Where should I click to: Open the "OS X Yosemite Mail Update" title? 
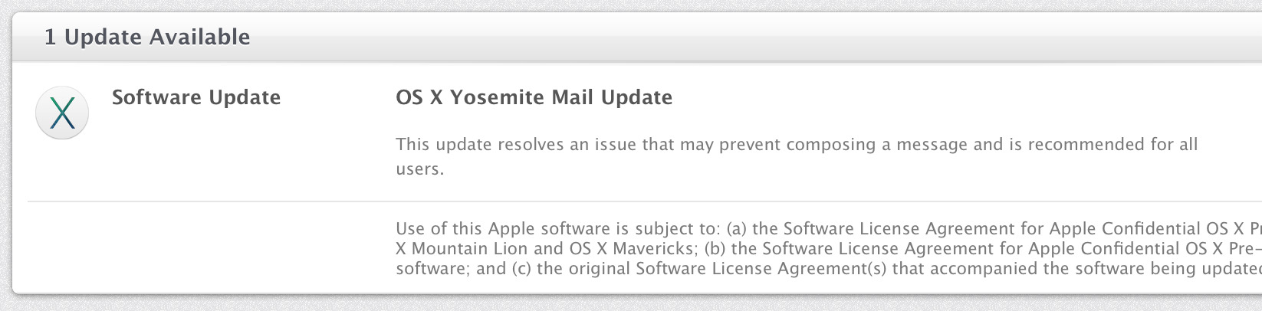pyautogui.click(x=534, y=97)
